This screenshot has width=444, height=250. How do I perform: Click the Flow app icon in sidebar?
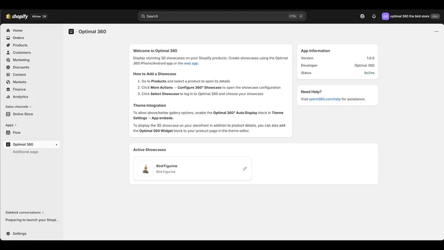coord(8,132)
